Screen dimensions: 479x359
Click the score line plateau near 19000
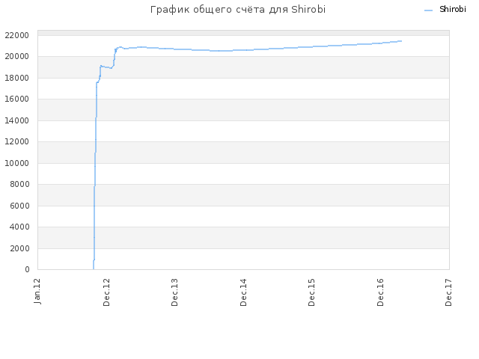[106, 67]
